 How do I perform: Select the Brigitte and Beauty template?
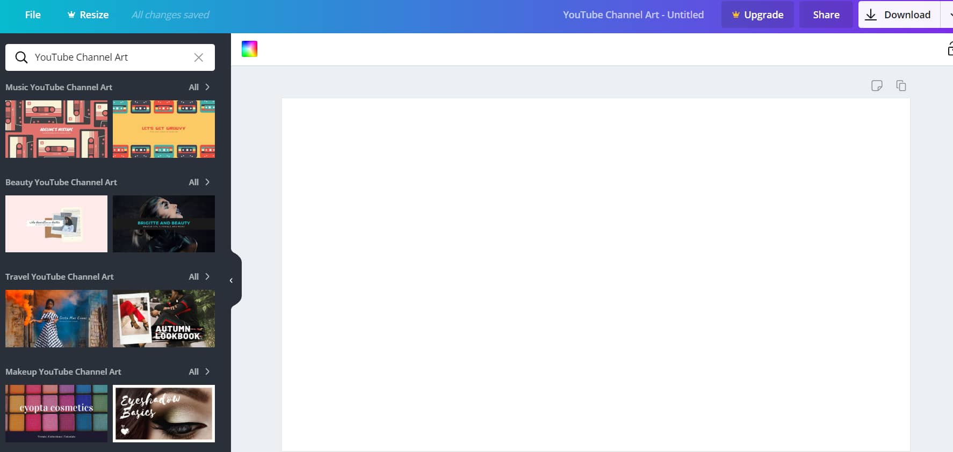[164, 224]
